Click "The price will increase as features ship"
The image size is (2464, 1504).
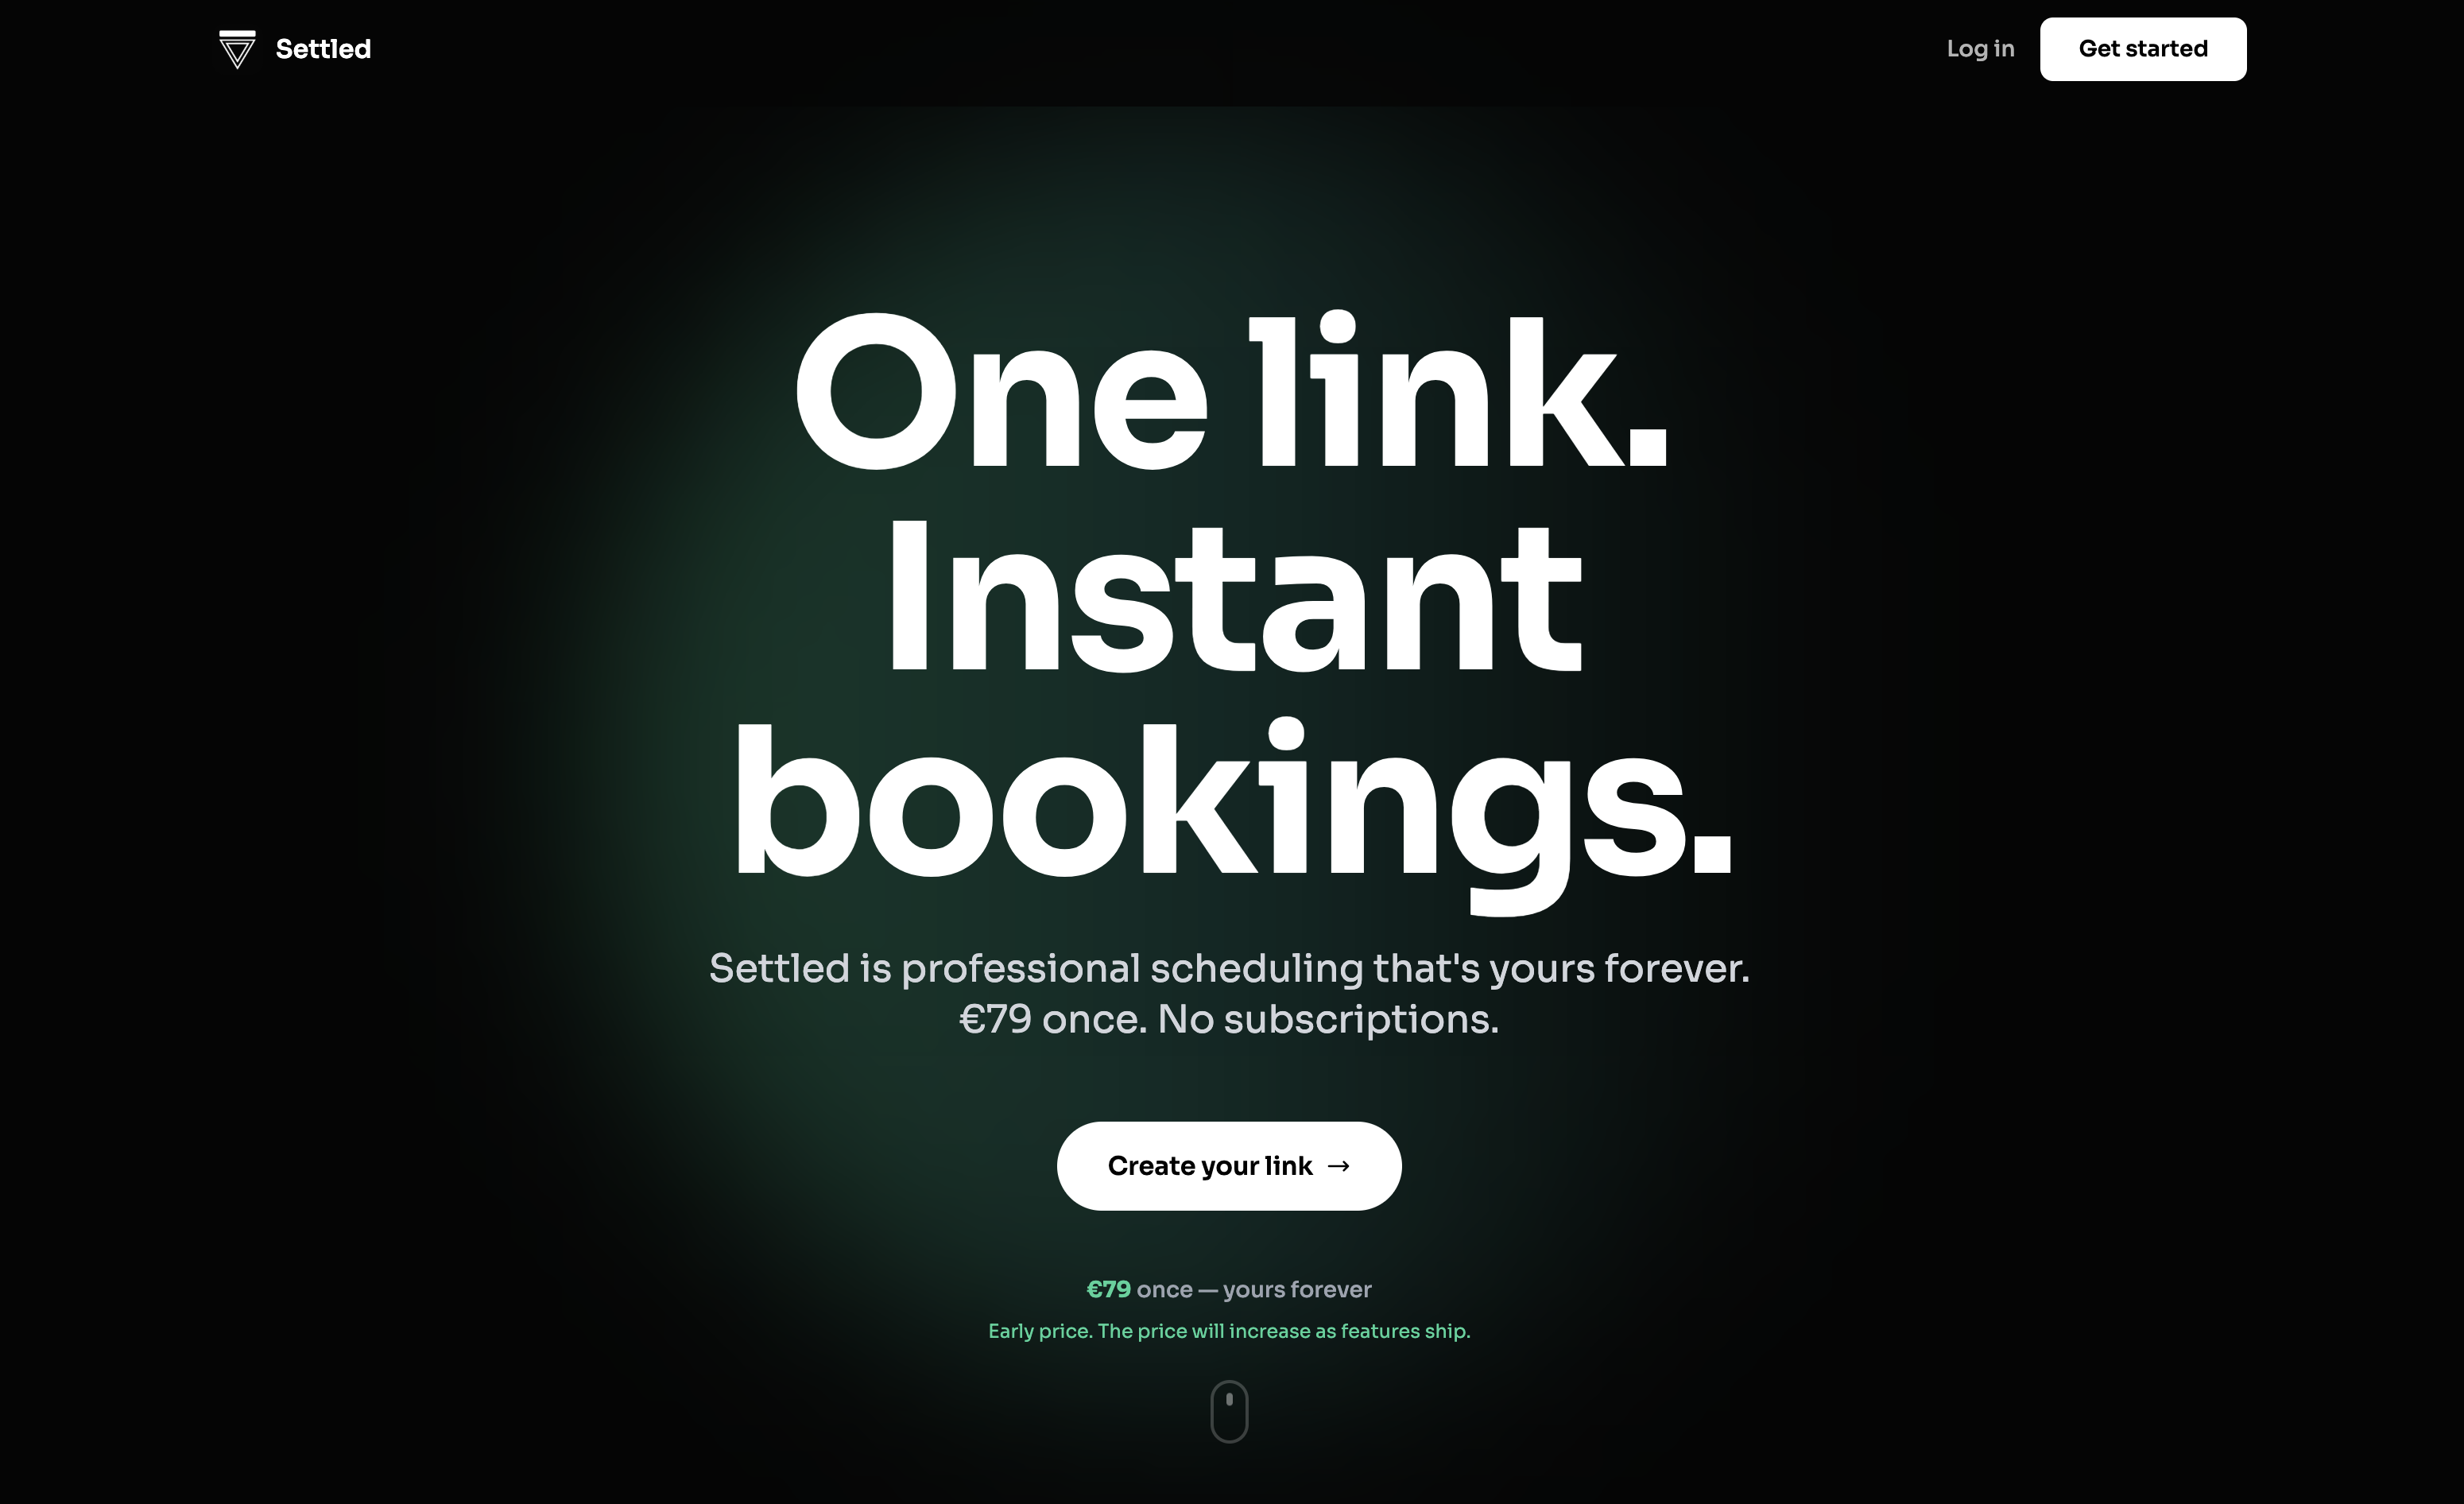click(1284, 1332)
